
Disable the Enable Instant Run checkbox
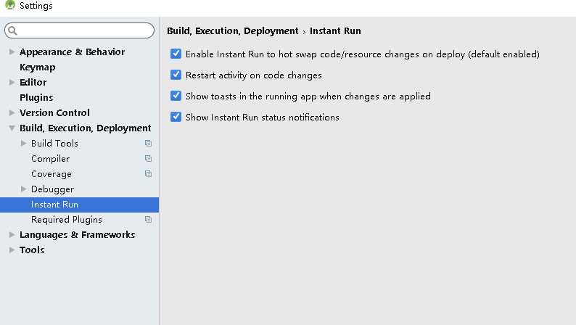pyautogui.click(x=176, y=54)
